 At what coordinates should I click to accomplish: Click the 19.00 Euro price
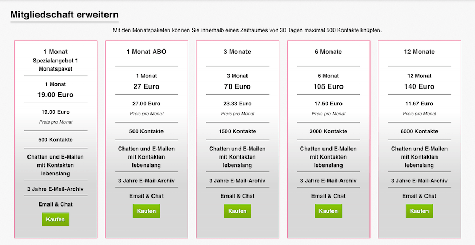coord(55,95)
